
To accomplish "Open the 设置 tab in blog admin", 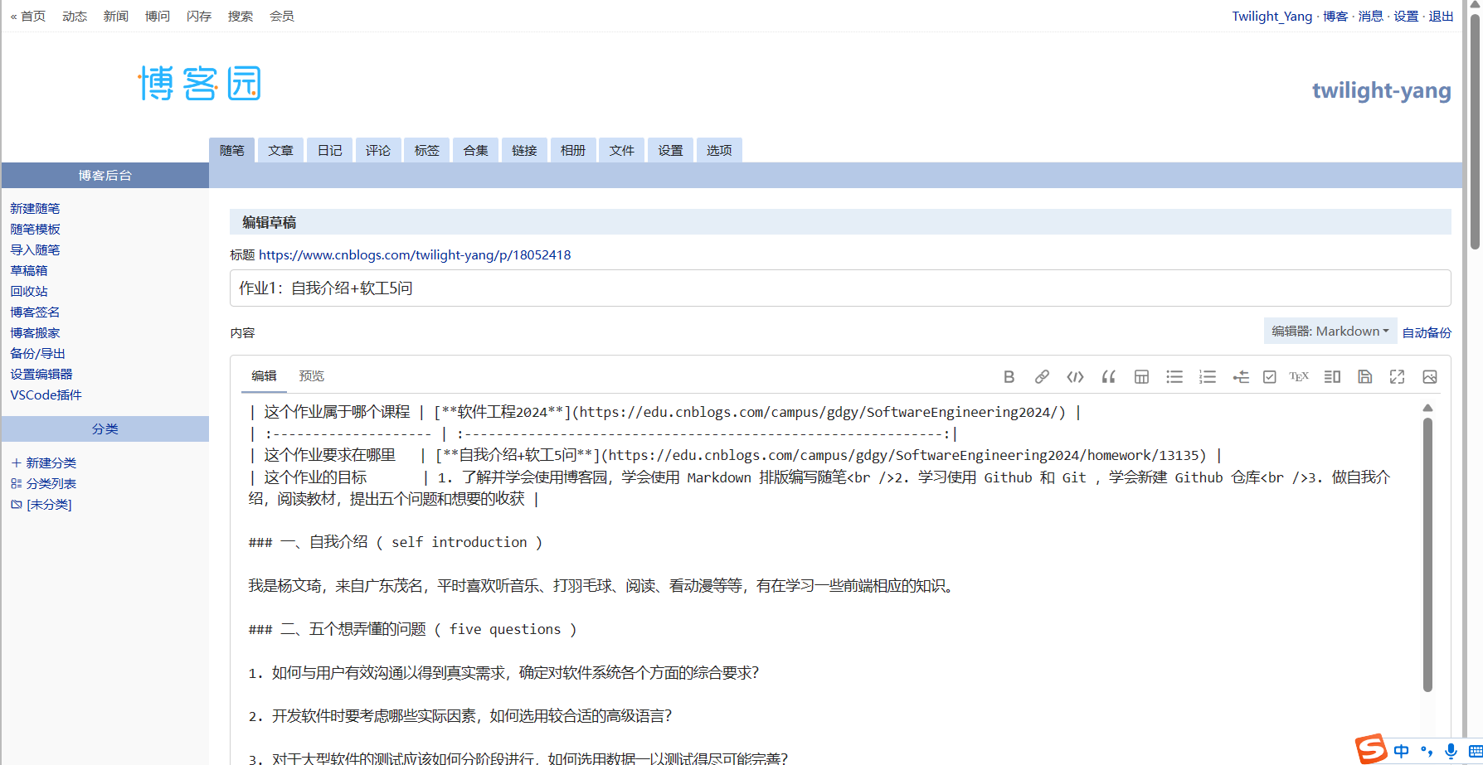I will tap(670, 150).
